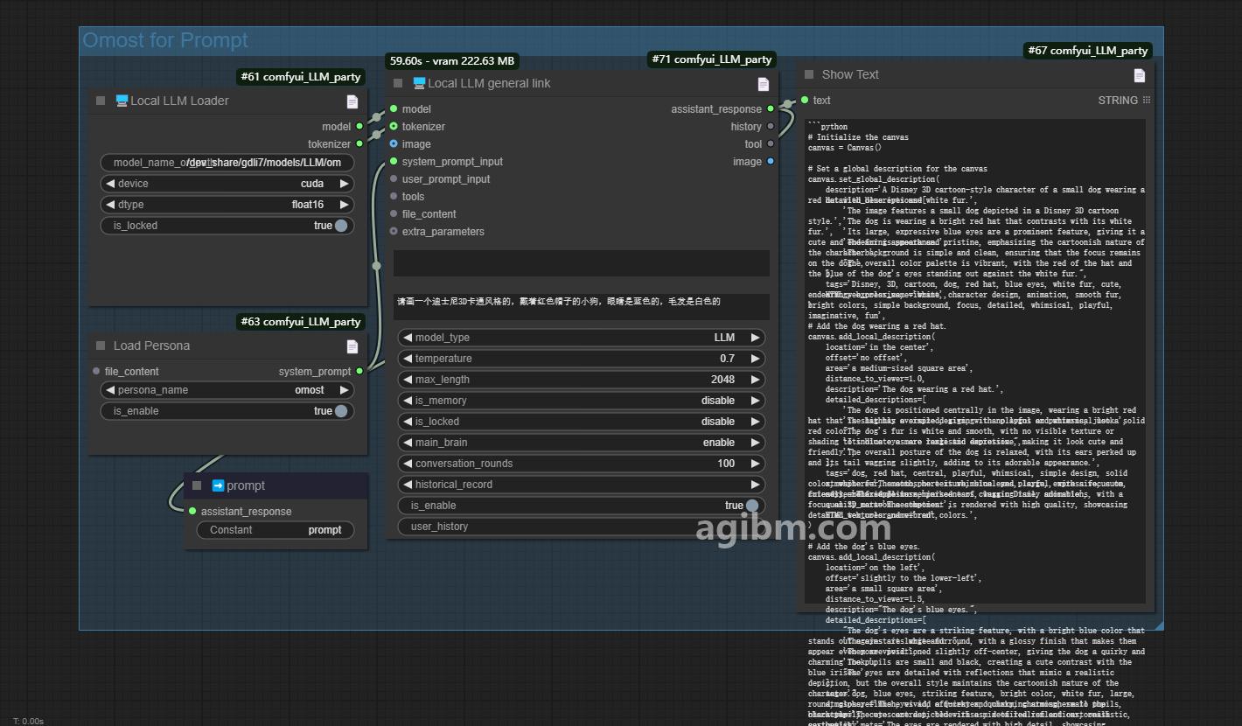The width and height of the screenshot is (1242, 726).
Task: Click the system_prompt_input port
Action: point(394,162)
